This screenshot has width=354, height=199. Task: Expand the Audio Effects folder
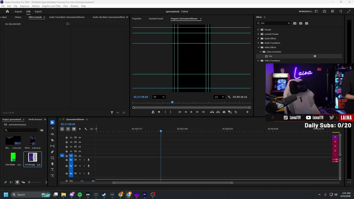click(258, 38)
